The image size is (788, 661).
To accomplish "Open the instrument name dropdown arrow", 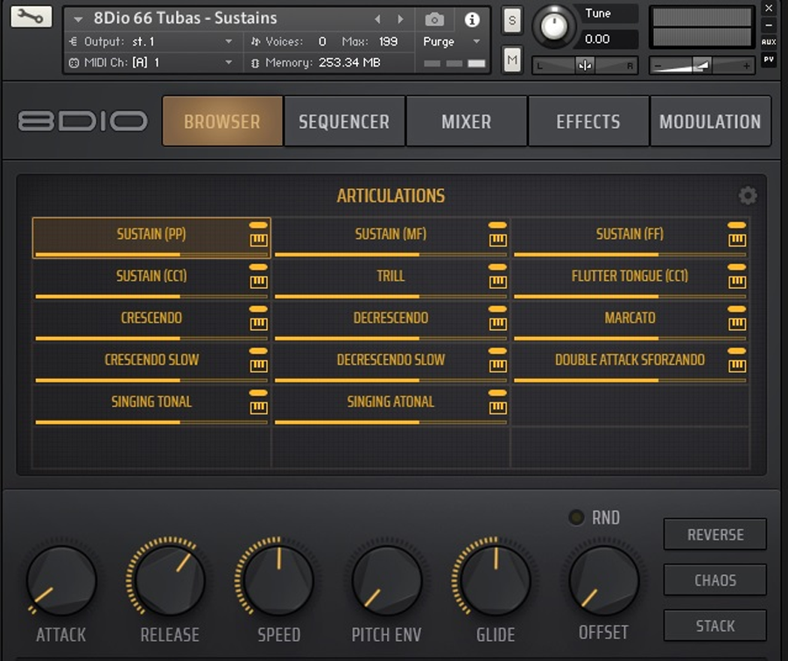I will pos(78,19).
